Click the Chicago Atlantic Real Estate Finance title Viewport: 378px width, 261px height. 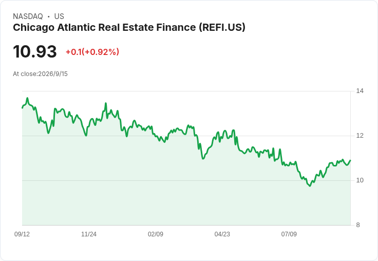click(129, 28)
